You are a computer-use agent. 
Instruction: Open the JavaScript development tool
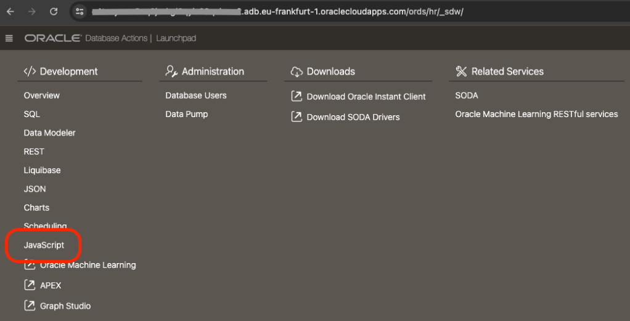[44, 245]
